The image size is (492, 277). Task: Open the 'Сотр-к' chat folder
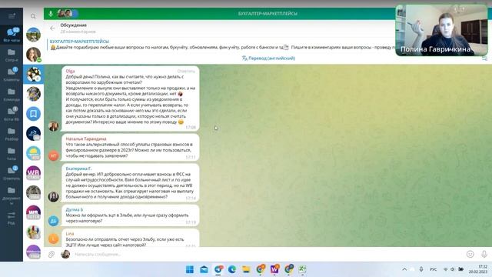(x=12, y=55)
